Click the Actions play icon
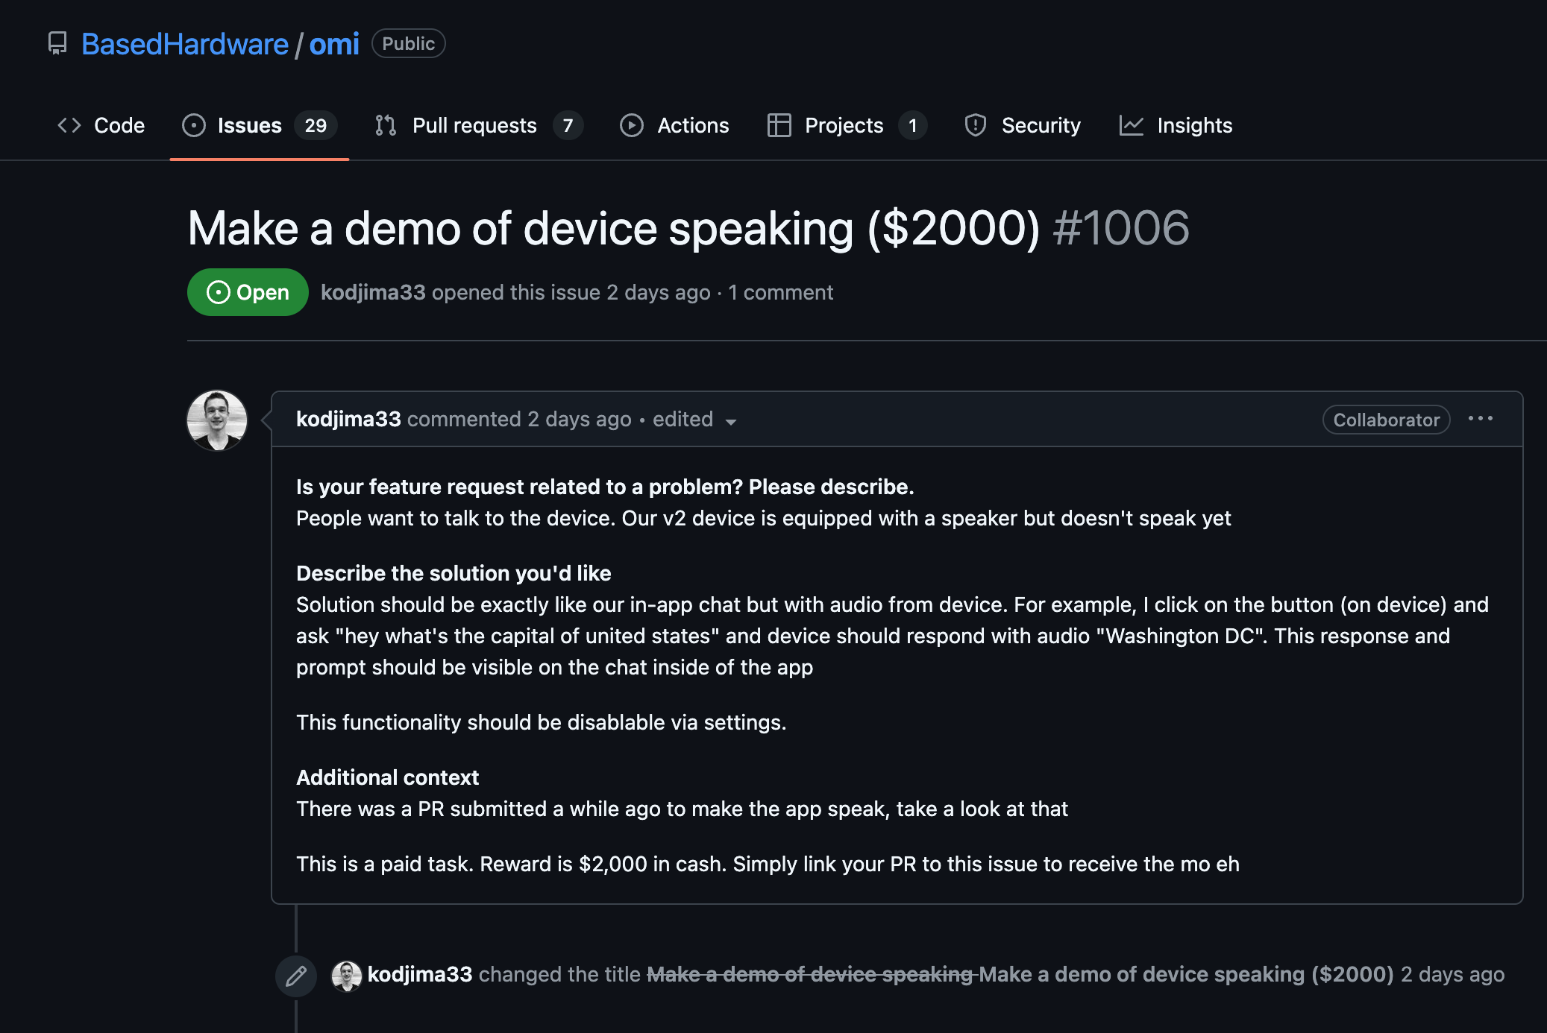The image size is (1547, 1033). (631, 125)
